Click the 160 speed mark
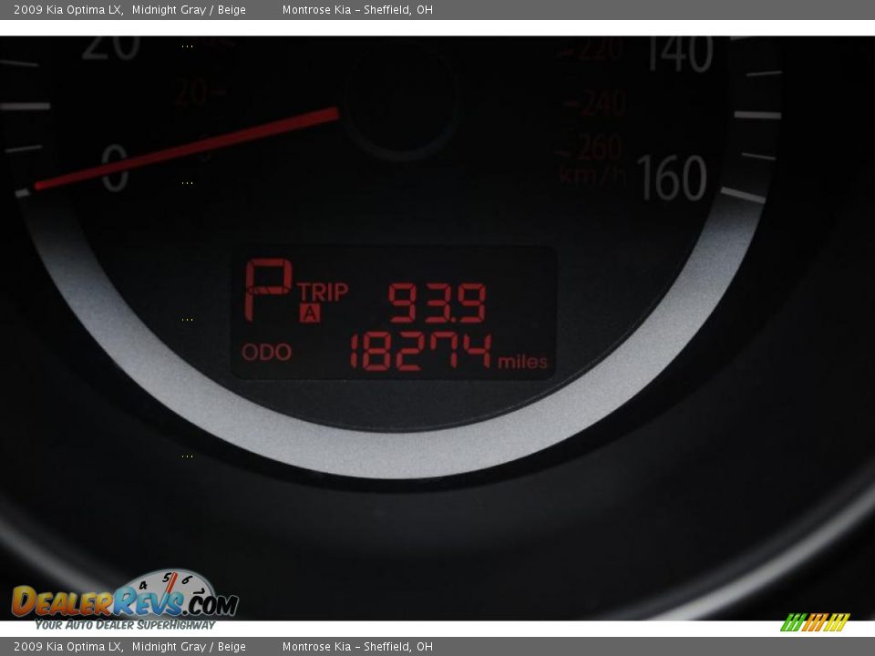875x656 pixels. click(x=672, y=178)
